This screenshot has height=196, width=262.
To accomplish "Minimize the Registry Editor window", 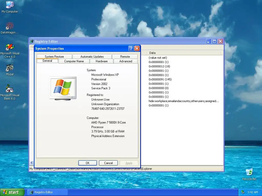I will tap(208, 41).
